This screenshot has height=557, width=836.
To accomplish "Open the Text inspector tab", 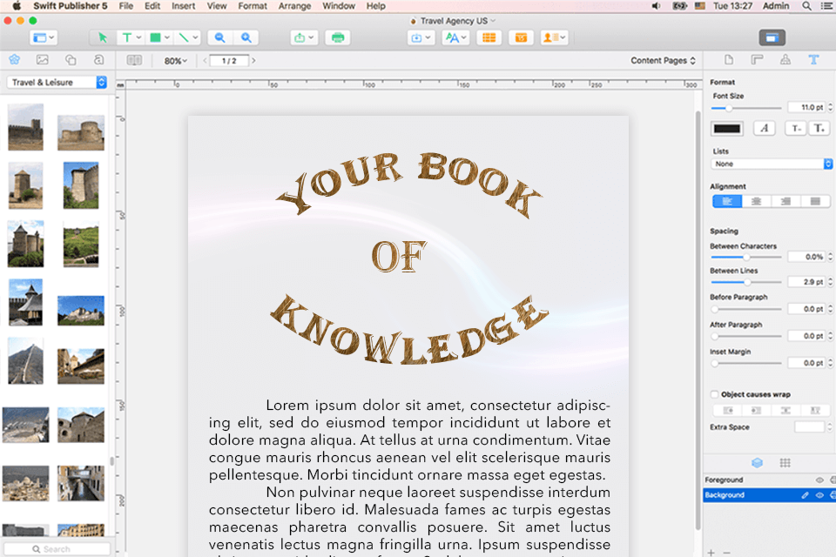I will (813, 60).
